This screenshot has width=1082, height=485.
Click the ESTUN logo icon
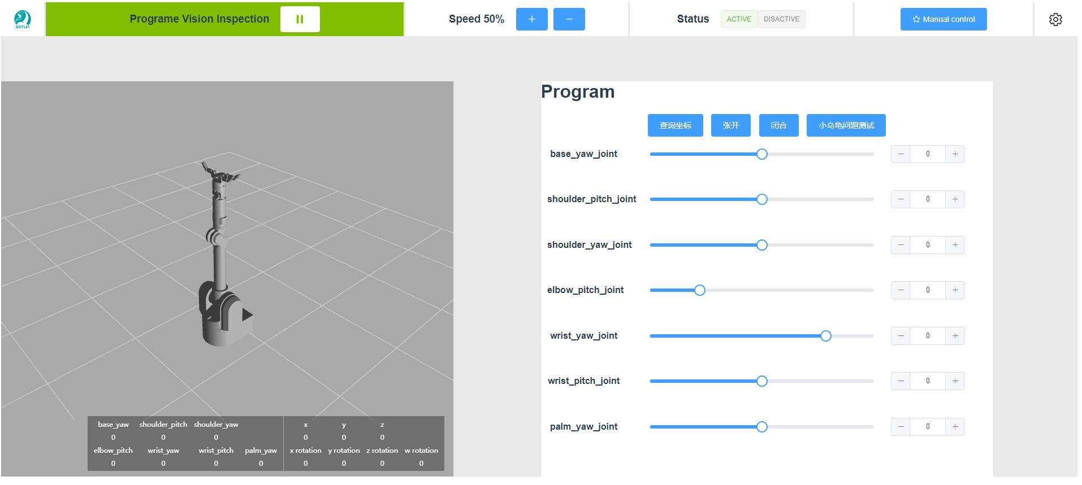(x=23, y=19)
